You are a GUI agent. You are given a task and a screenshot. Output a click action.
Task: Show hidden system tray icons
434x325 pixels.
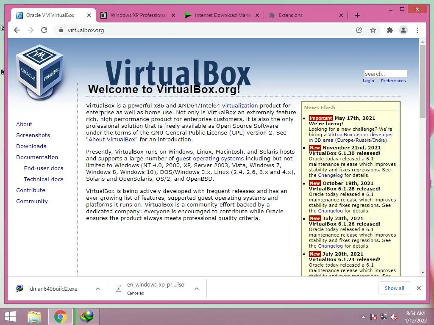coord(363,317)
